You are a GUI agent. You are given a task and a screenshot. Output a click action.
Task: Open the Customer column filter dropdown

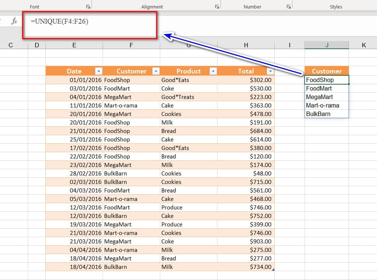click(156, 71)
